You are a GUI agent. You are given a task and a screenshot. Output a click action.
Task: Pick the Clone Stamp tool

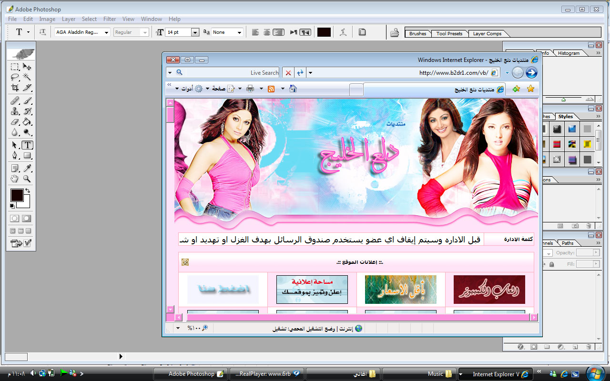(15, 111)
